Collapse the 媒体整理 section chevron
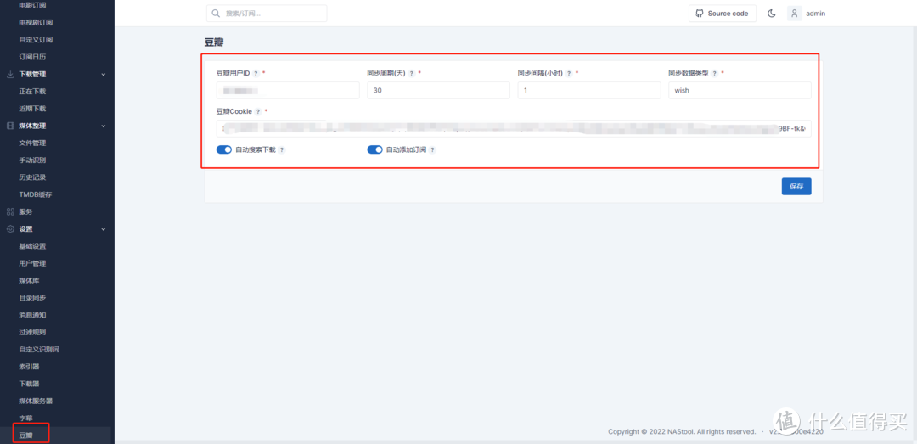 [104, 126]
